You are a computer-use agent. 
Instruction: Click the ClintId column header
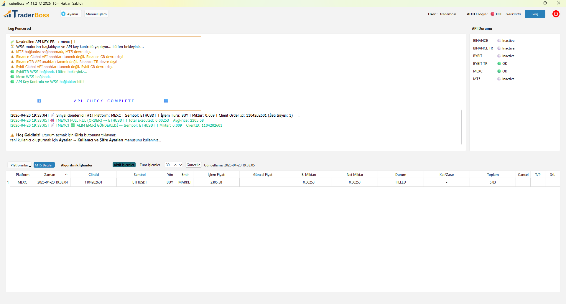(x=93, y=175)
